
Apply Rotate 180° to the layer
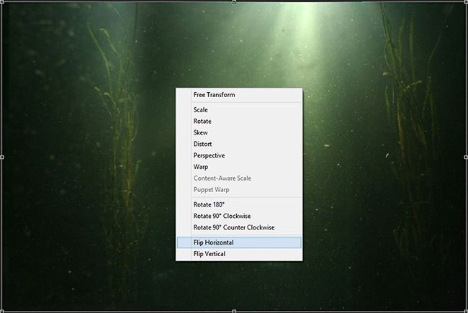pyautogui.click(x=239, y=204)
